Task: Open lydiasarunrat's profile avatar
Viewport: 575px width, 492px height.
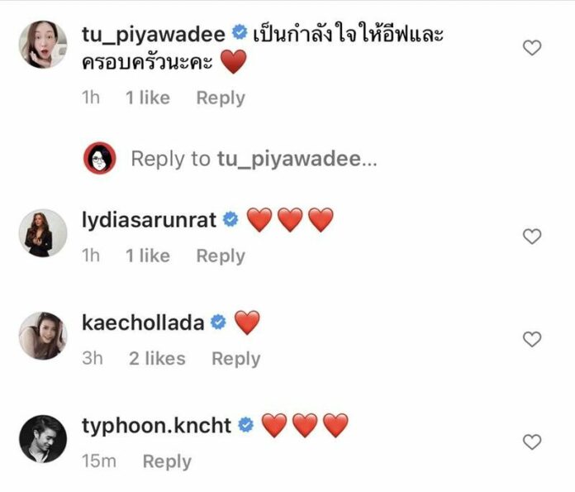Action: click(43, 233)
